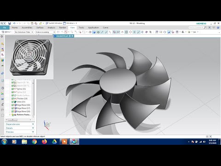The height and width of the screenshot is (166, 221).
Task: Select the Spline (11) text in the tree
Action: tap(21, 89)
